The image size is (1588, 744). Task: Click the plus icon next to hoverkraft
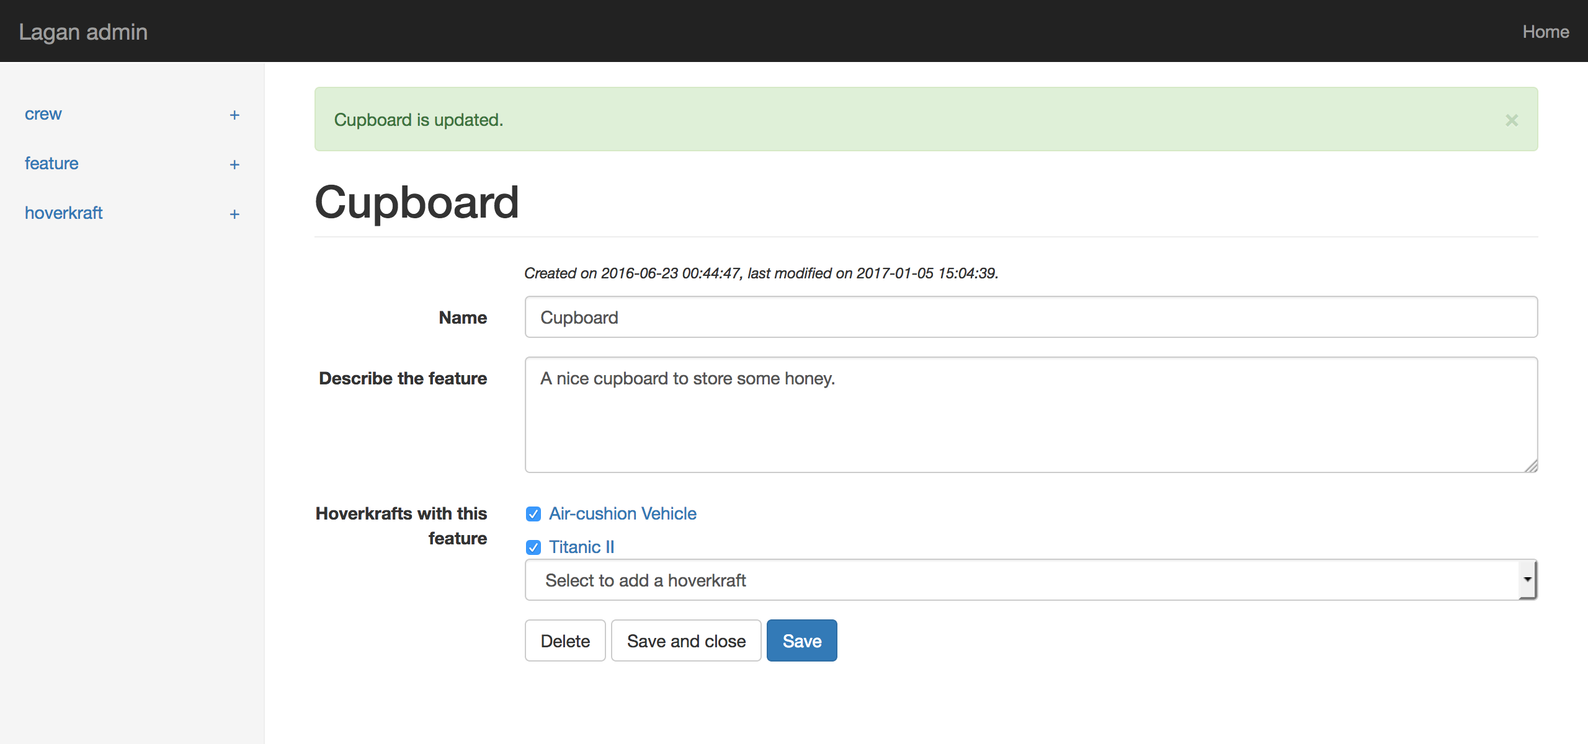[x=234, y=215]
